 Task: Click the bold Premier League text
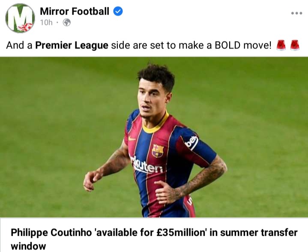[x=72, y=45]
